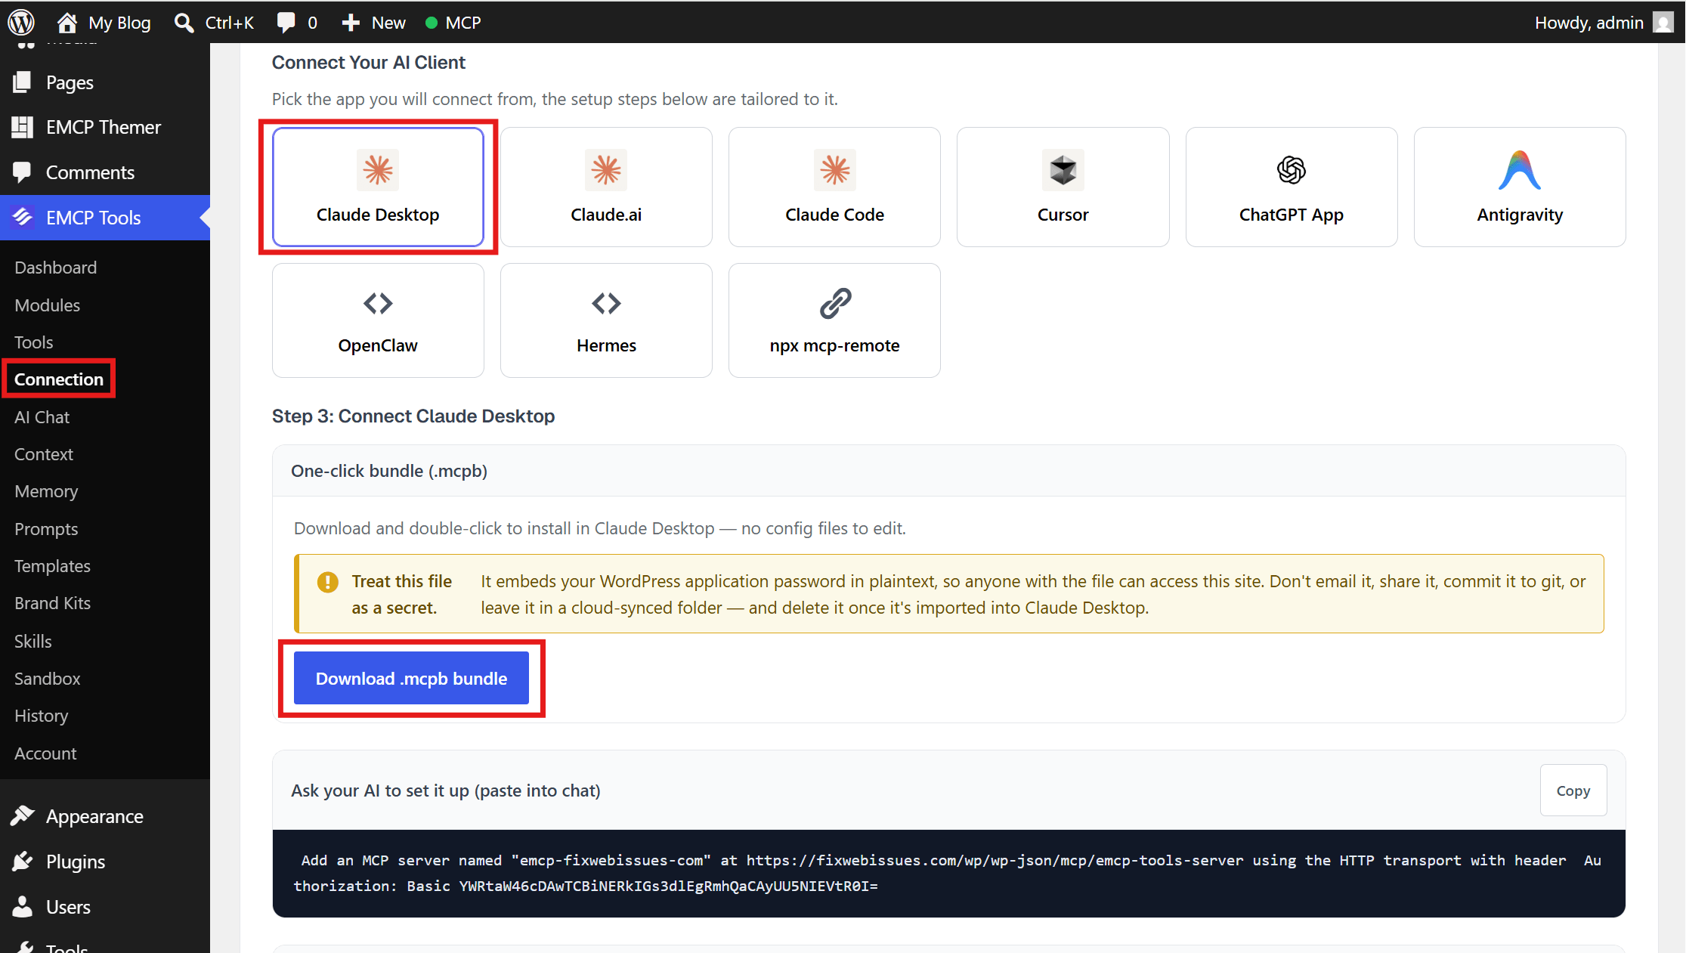1686x953 pixels.
Task: Open Sandbox submenu item
Action: (x=47, y=679)
